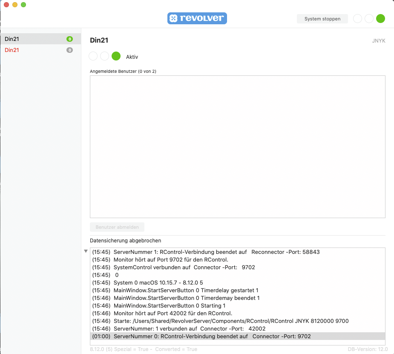Click the Datensicherung abgebrochen status text
Viewport: 394px width, 354px height.
[x=125, y=241]
